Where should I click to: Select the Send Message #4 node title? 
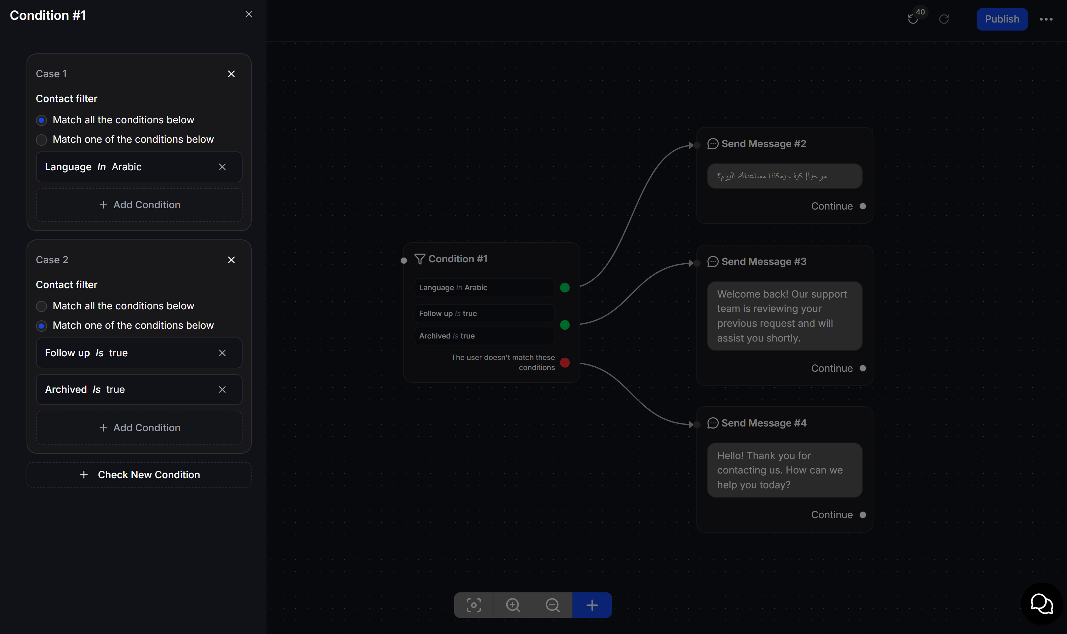point(764,423)
